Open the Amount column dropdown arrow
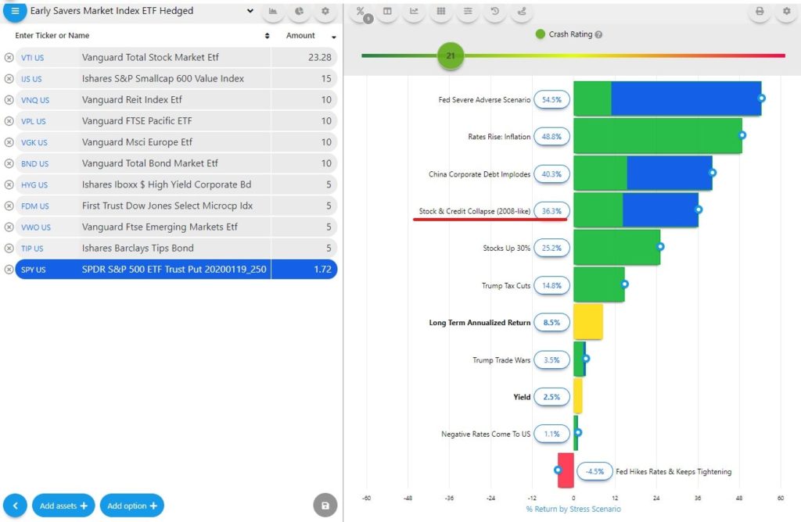Image resolution: width=801 pixels, height=522 pixels. (x=334, y=37)
